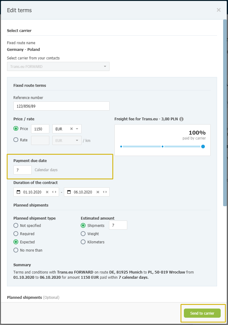Image resolution: width=228 pixels, height=325 pixels.
Task: Click the Rate amount field
Action: (40, 140)
